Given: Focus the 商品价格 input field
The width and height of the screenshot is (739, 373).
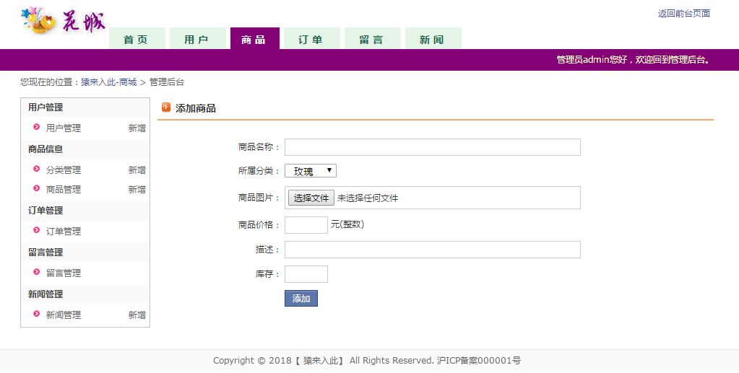Looking at the screenshot, I should [x=306, y=225].
